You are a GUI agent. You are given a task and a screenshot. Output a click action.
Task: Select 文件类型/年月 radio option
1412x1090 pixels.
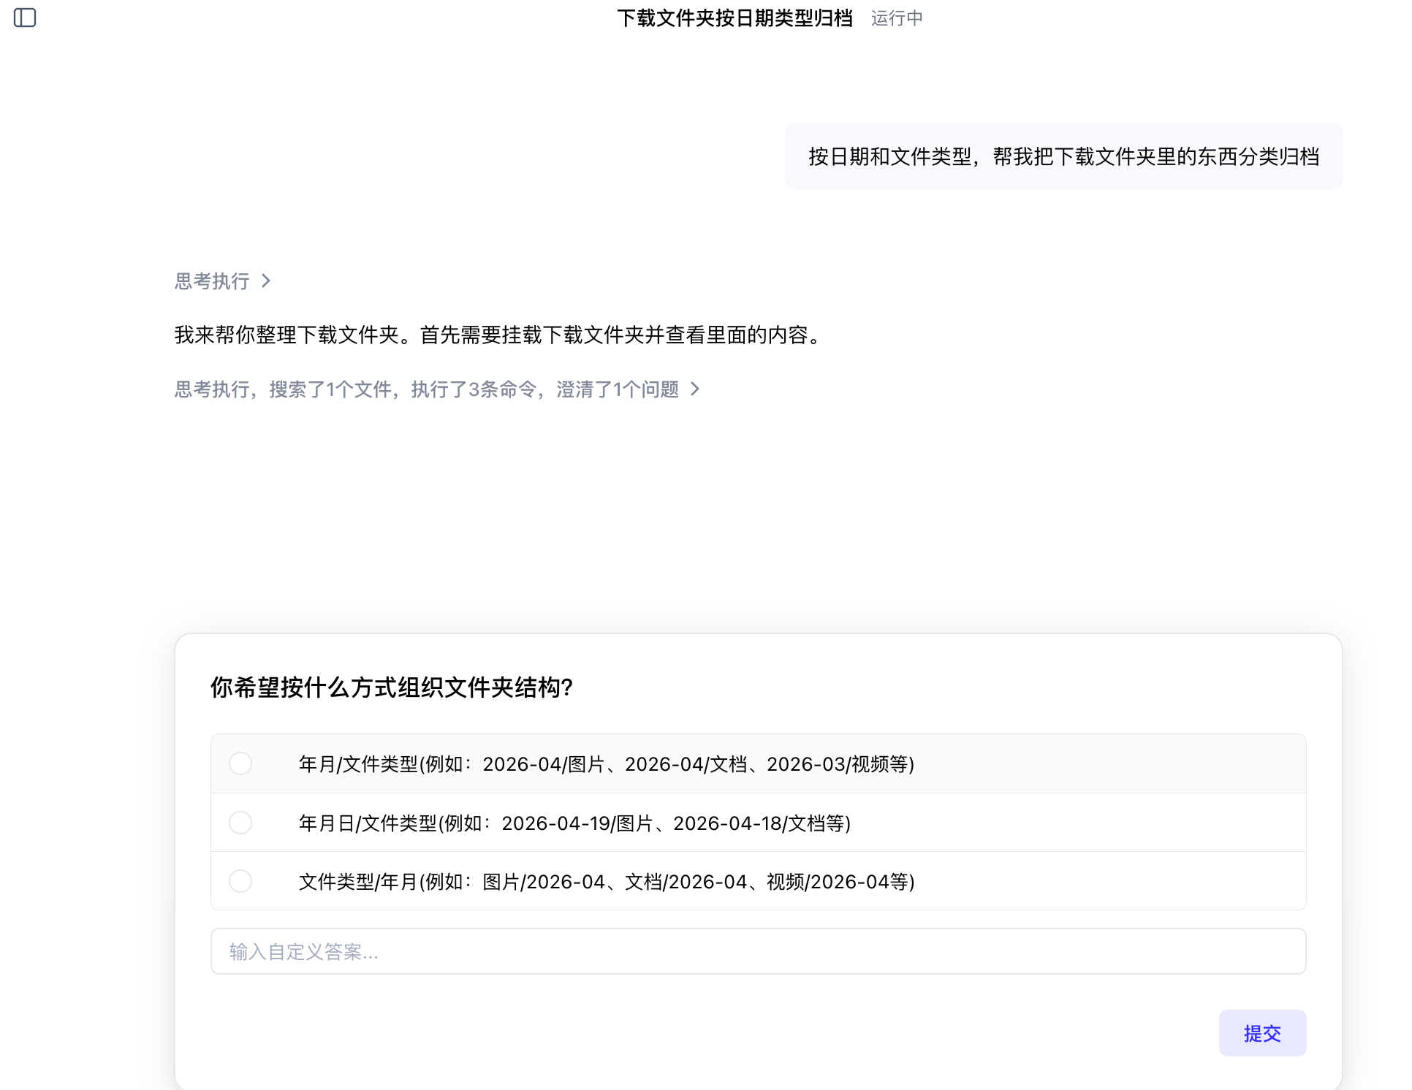tap(240, 881)
